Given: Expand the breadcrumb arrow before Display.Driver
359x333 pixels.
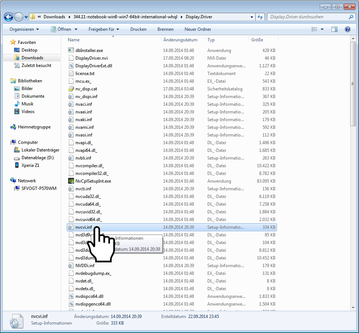Looking at the screenshot, I should [x=182, y=17].
